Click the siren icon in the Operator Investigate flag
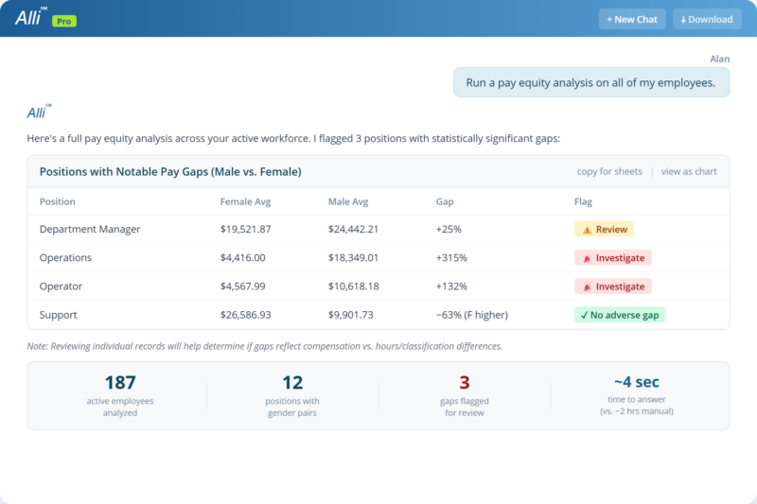Screen dimensions: 757x504 pos(587,287)
